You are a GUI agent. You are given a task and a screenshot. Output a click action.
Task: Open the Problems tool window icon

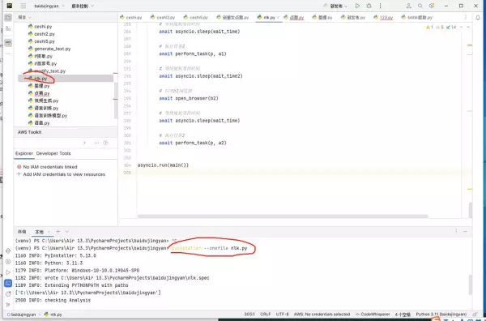click(8, 294)
